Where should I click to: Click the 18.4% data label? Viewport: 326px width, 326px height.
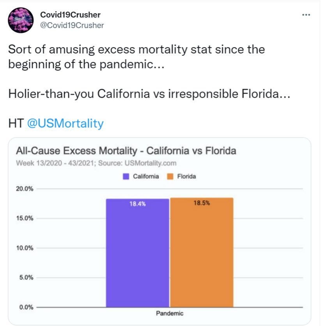point(138,203)
